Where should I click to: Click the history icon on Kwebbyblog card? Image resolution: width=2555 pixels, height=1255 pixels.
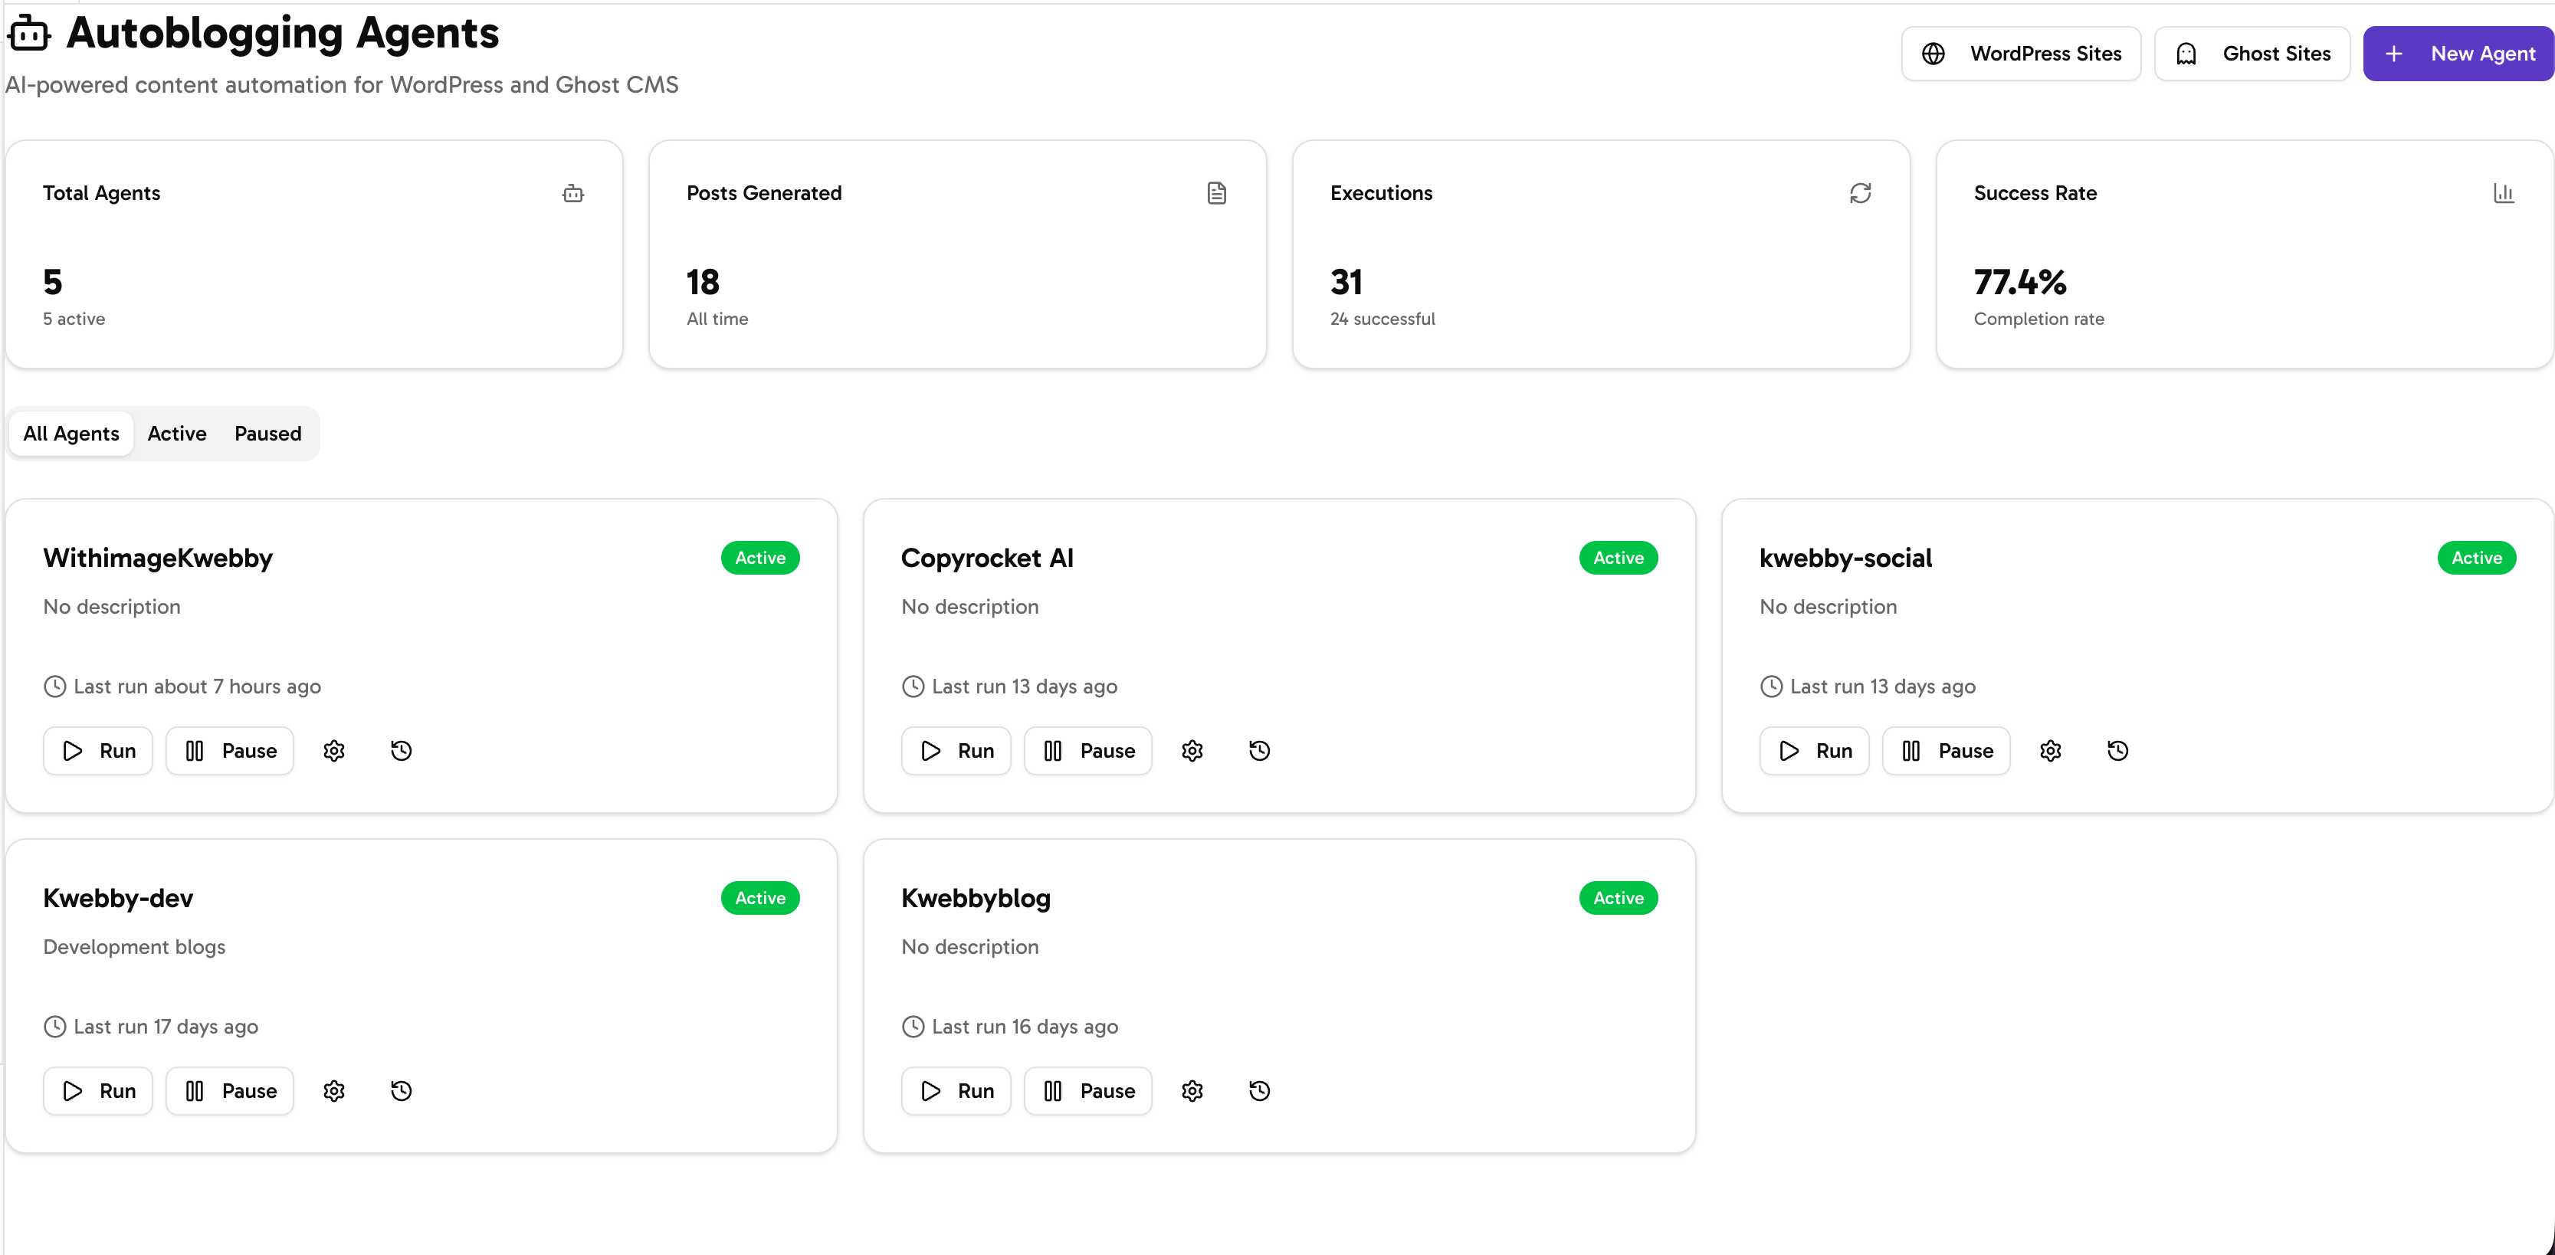tap(1258, 1090)
